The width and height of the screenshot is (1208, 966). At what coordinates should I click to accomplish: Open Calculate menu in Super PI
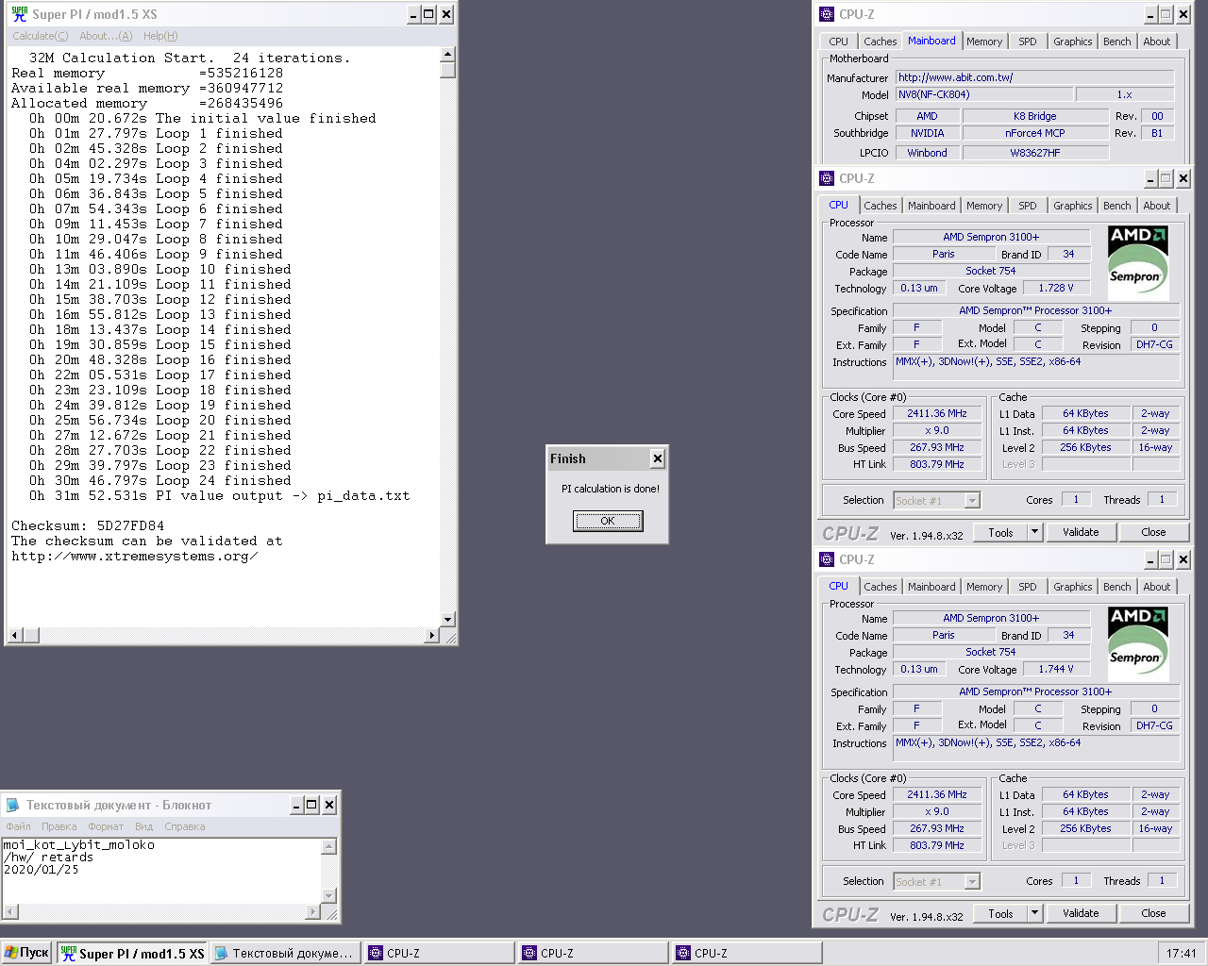point(40,36)
